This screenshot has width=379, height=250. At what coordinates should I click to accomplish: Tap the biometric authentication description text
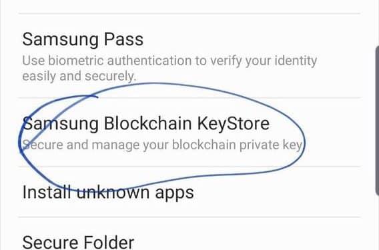tap(169, 69)
